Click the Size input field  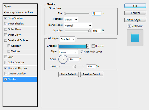[x=96, y=14]
